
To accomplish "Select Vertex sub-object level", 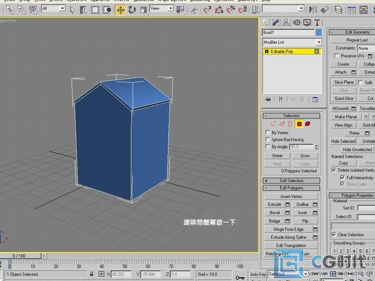I will click(272, 124).
